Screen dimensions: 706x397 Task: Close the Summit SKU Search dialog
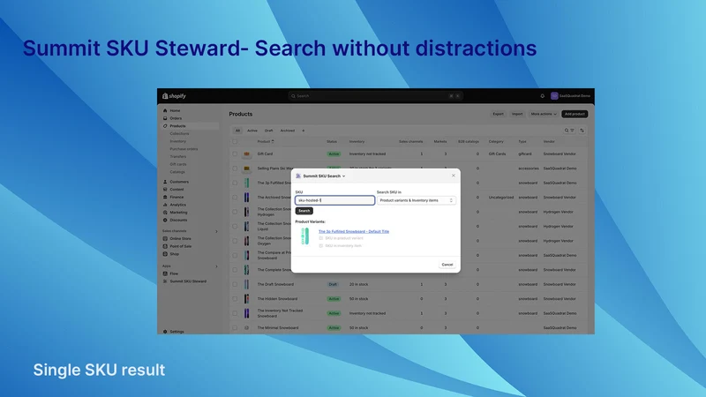pos(454,176)
